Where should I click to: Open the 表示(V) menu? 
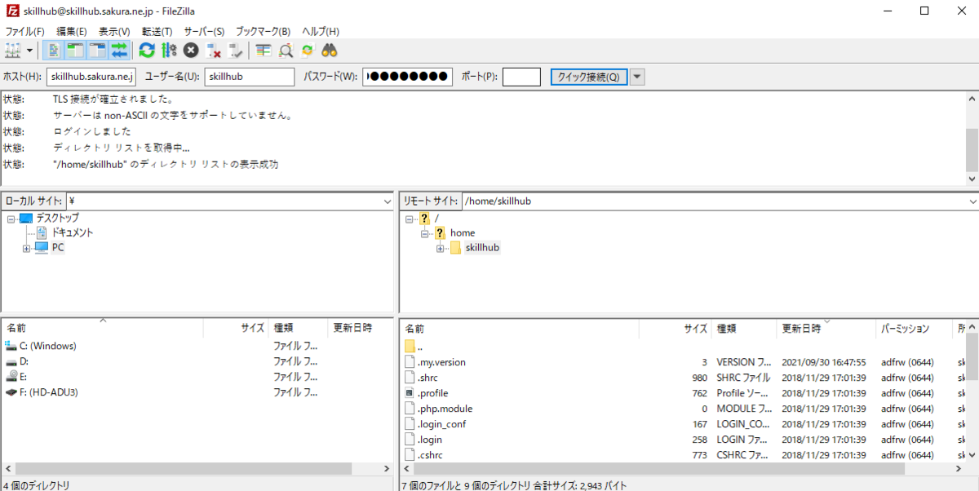114,31
